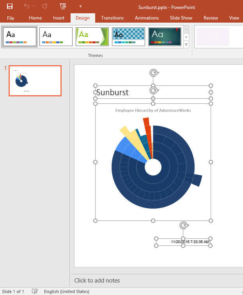Click the rotation handle of chart object

coord(154,90)
